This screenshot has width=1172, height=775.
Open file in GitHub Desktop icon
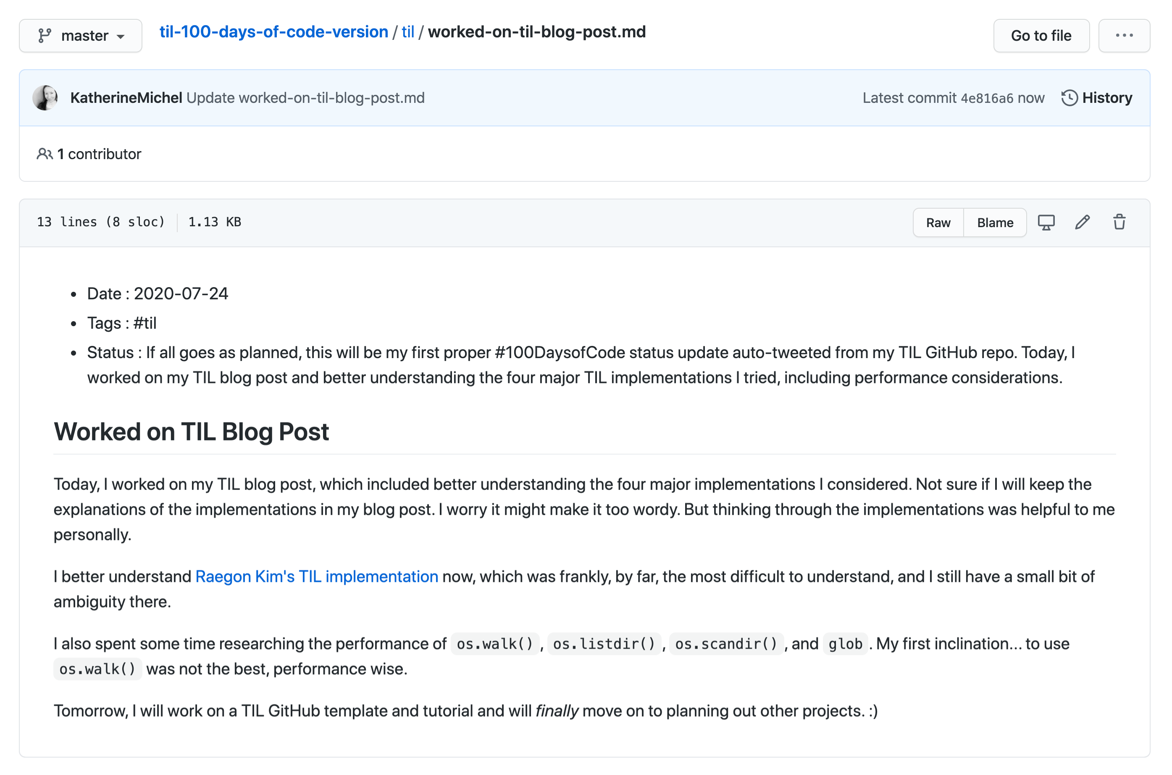[1046, 223]
